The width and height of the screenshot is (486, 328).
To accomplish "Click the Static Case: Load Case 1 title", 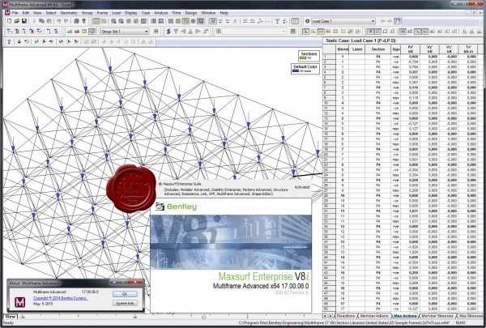I will 360,40.
